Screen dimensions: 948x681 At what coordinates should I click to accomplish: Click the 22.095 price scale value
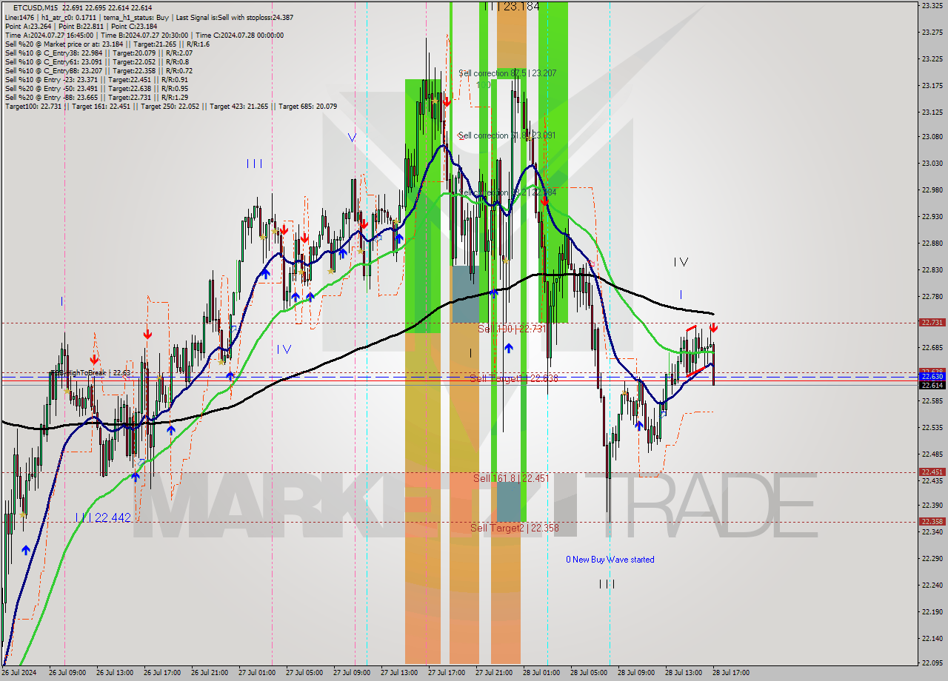932,662
